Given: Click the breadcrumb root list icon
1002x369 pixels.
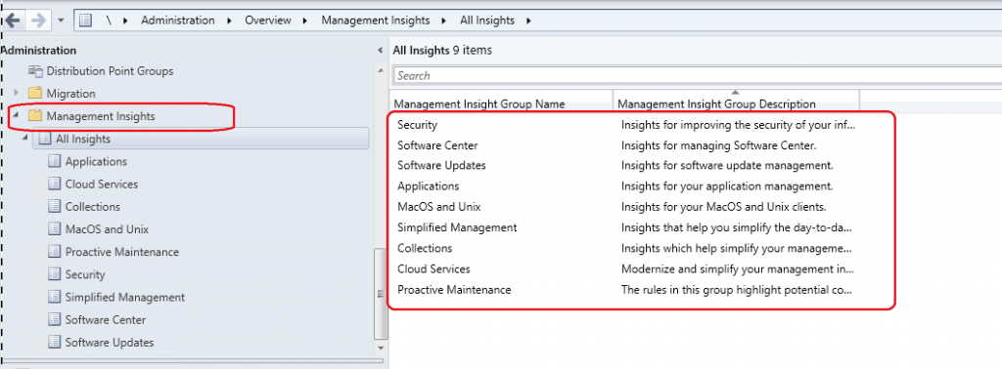Looking at the screenshot, I should coord(85,20).
